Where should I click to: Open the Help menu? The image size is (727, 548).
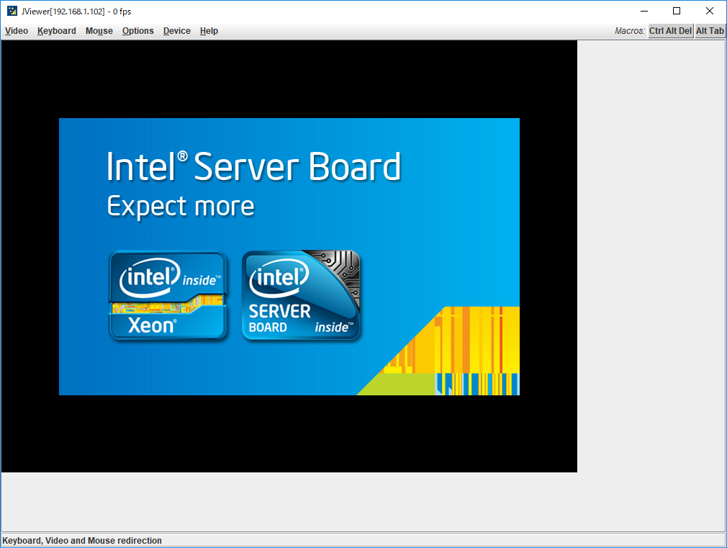pos(209,31)
